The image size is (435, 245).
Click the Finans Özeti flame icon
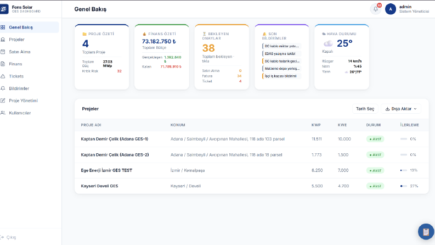[144, 34]
